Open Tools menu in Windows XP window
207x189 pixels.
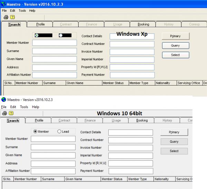(22, 11)
